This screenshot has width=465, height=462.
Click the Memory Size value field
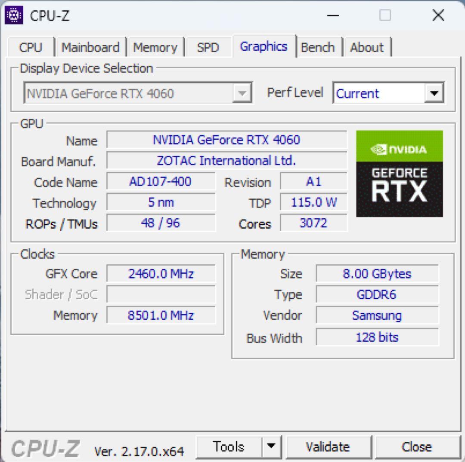click(x=377, y=274)
